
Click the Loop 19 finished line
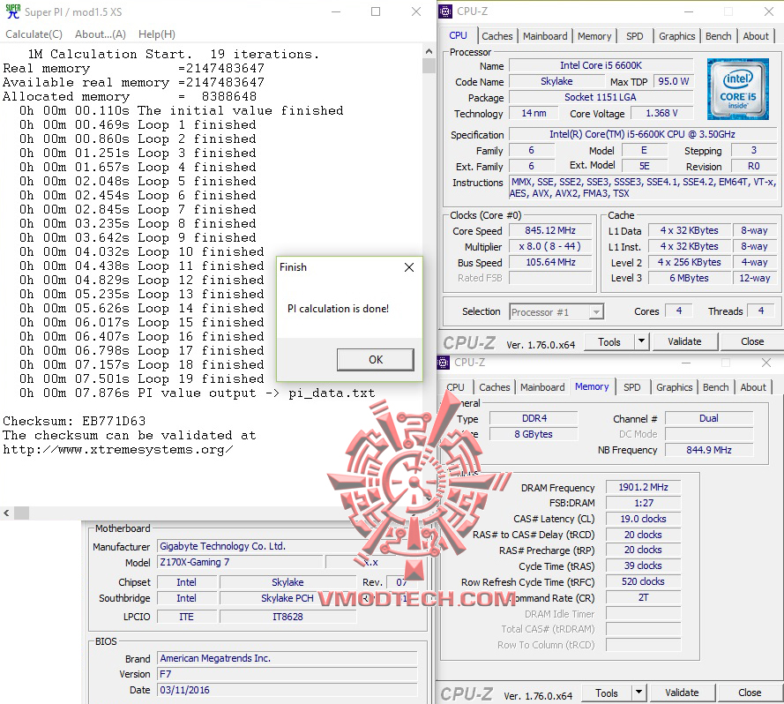pos(141,378)
